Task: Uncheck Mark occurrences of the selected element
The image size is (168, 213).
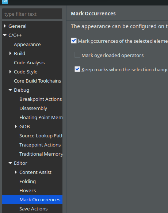Action: tap(74, 41)
